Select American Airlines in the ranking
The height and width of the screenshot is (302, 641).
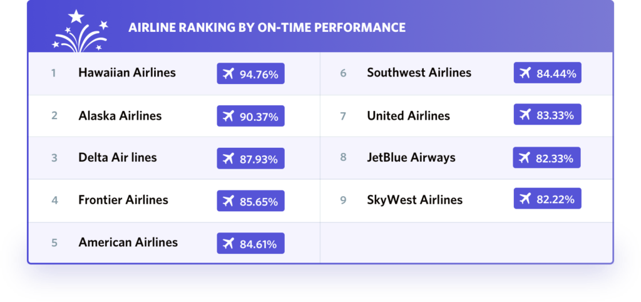coord(128,242)
